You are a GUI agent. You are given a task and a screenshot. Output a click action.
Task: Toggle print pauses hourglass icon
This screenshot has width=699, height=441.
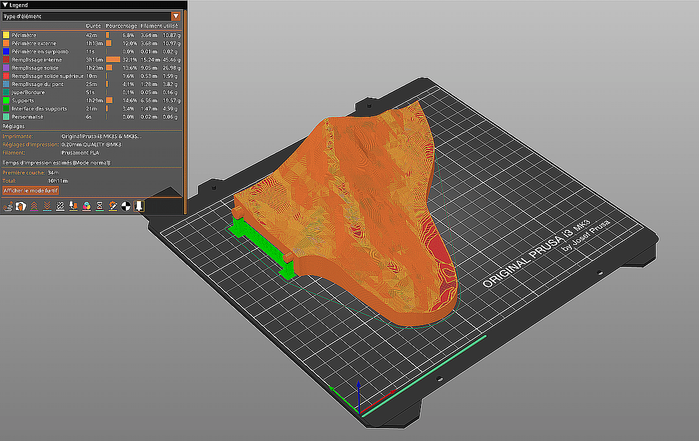[x=100, y=206]
